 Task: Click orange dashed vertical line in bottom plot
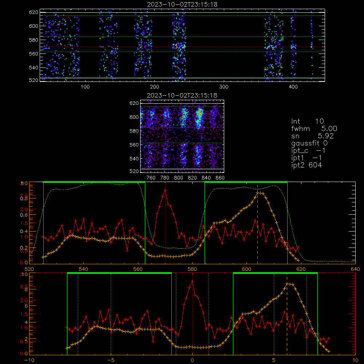pyautogui.click(x=287, y=314)
